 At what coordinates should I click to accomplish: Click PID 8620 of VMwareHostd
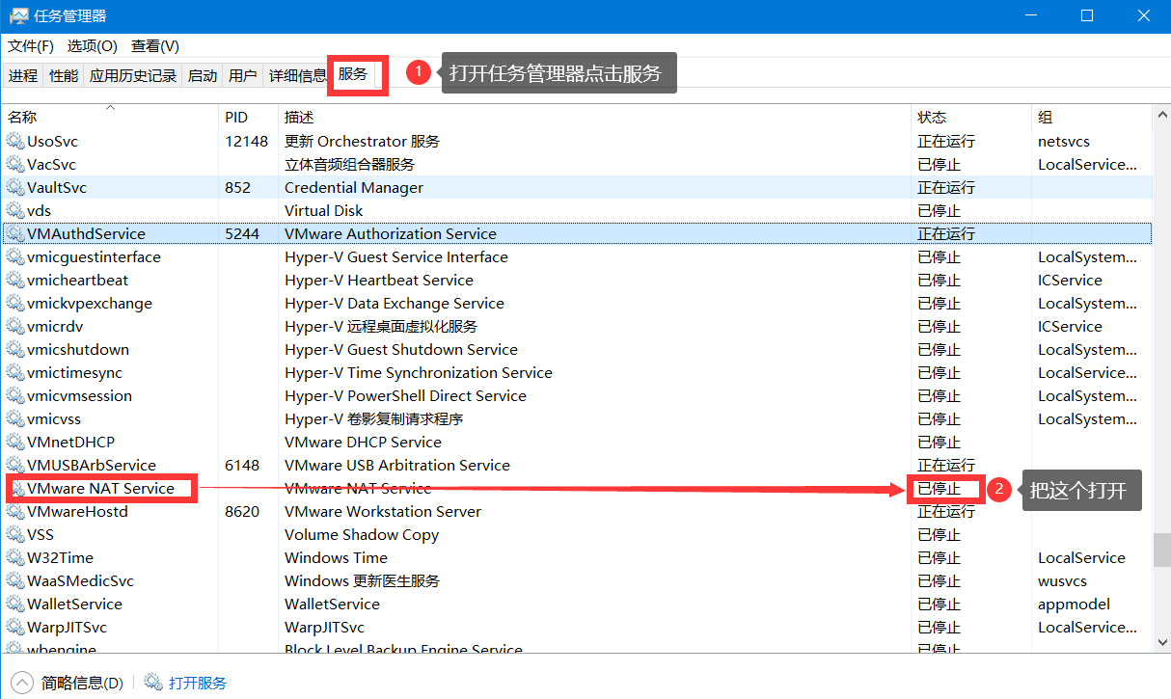pos(242,511)
